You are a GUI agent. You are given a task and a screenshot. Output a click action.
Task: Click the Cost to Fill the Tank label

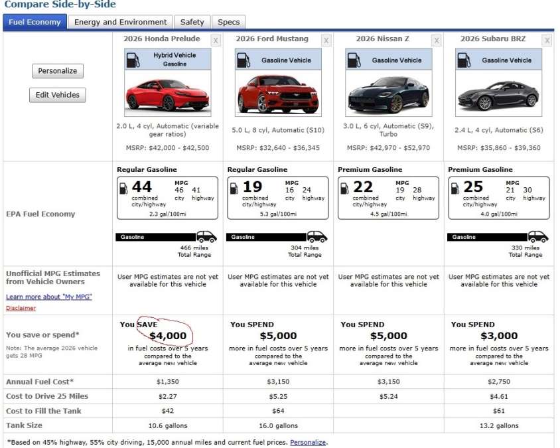44,411
